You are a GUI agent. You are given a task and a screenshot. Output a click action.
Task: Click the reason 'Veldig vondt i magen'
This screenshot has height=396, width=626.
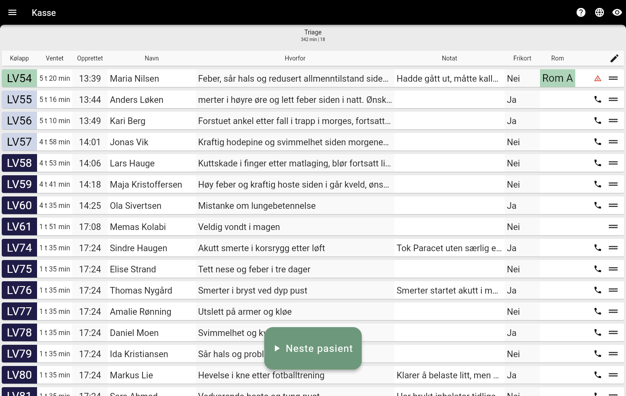[x=239, y=227]
